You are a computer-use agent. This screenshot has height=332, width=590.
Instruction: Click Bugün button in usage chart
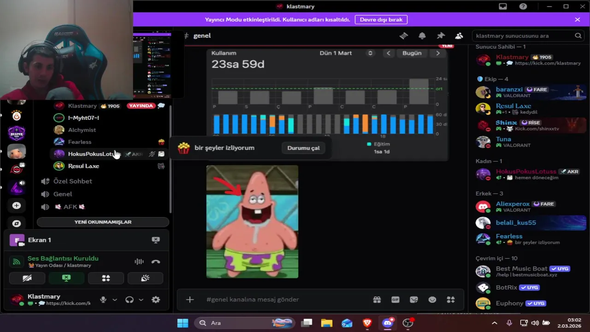(x=412, y=53)
